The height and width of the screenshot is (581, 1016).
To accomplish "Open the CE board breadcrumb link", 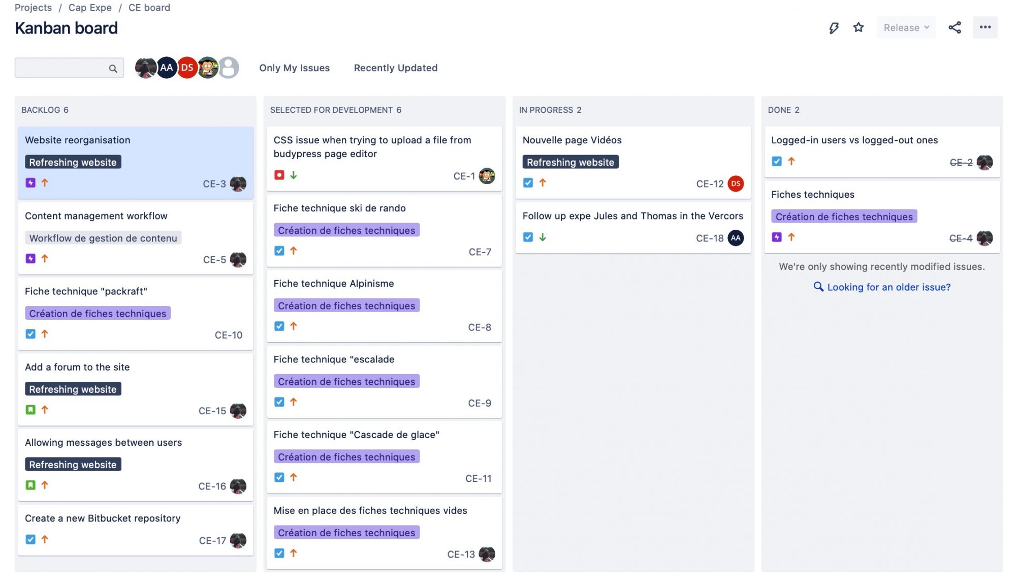I will pyautogui.click(x=149, y=8).
